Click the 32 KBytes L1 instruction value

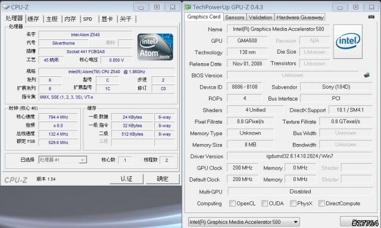click(x=132, y=126)
